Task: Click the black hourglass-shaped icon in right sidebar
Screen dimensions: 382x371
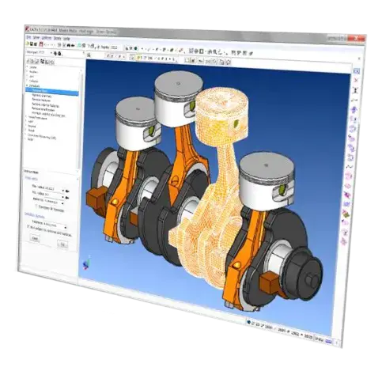Action: (356, 90)
